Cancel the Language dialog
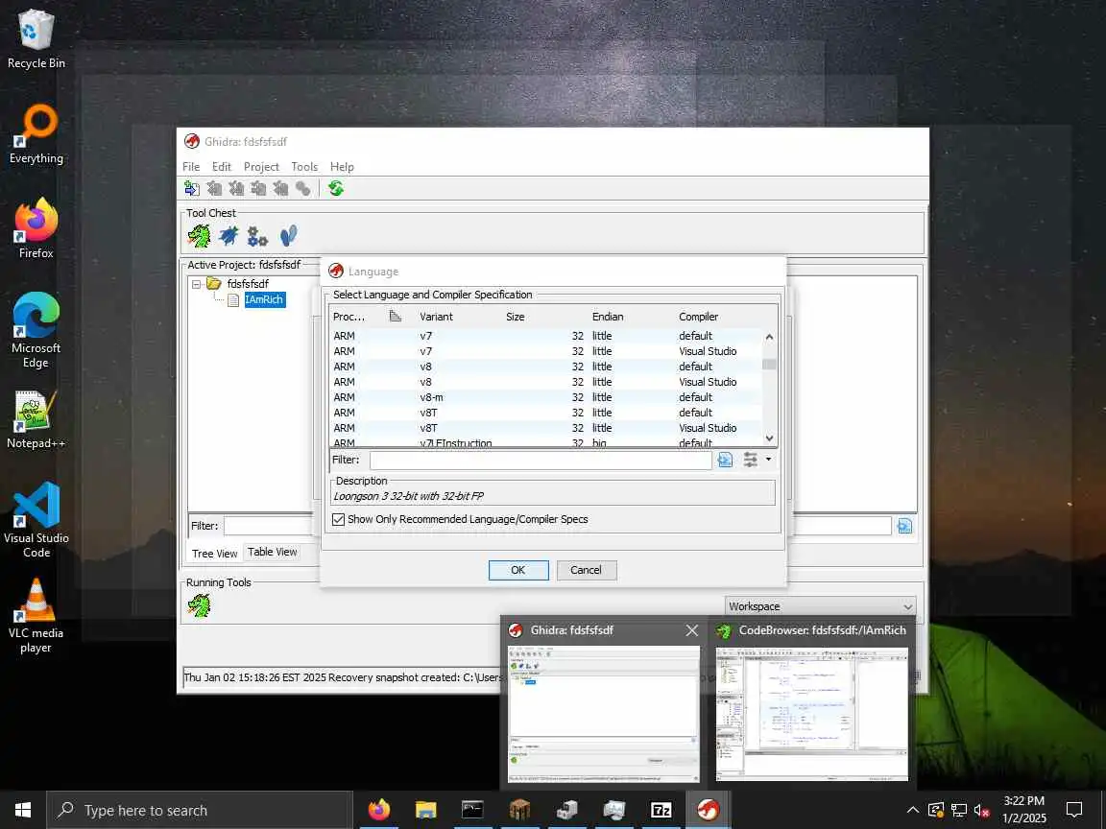The height and width of the screenshot is (829, 1106). (x=587, y=570)
